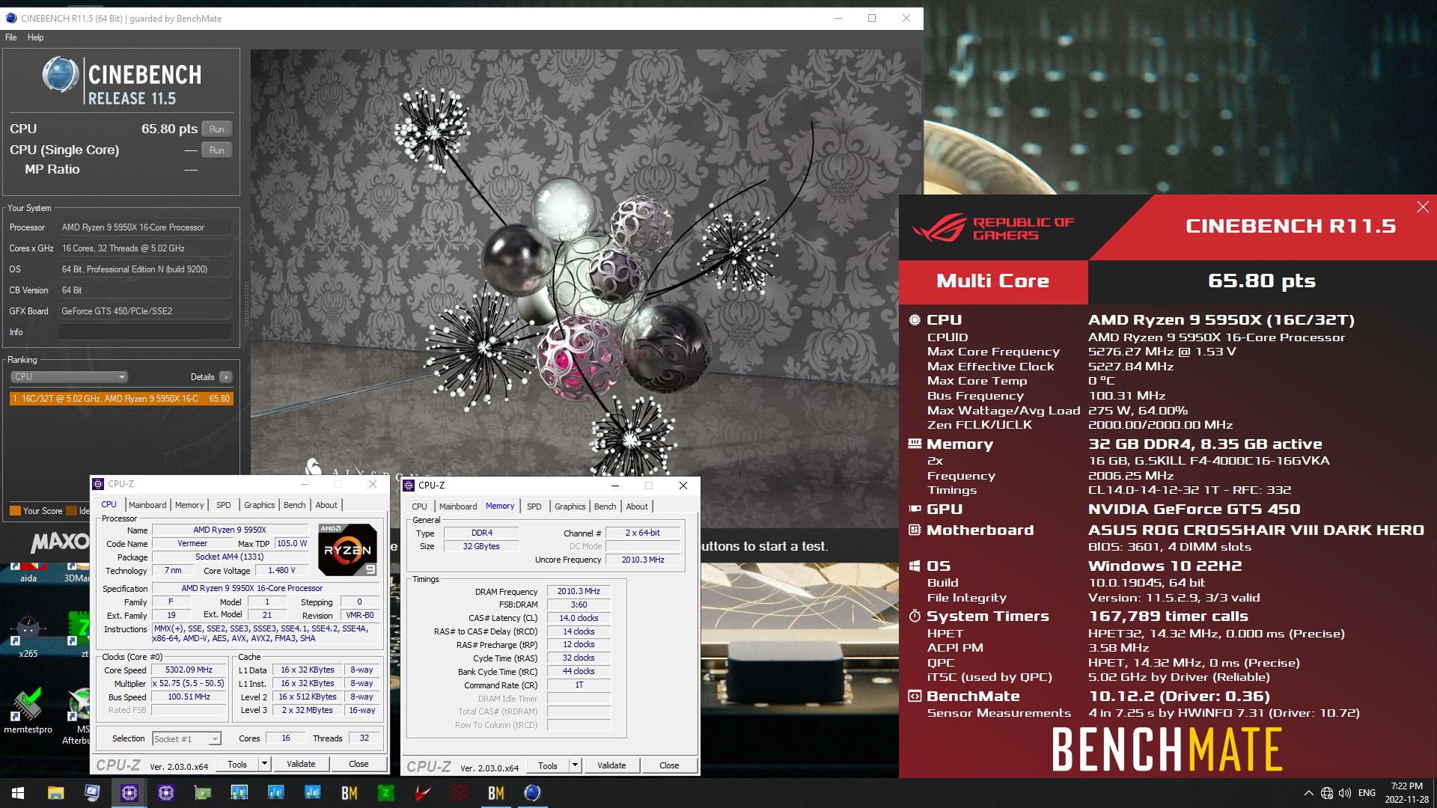Click Close button in CPU-Z memory window
Screen dimensions: 1437x808
669,766
